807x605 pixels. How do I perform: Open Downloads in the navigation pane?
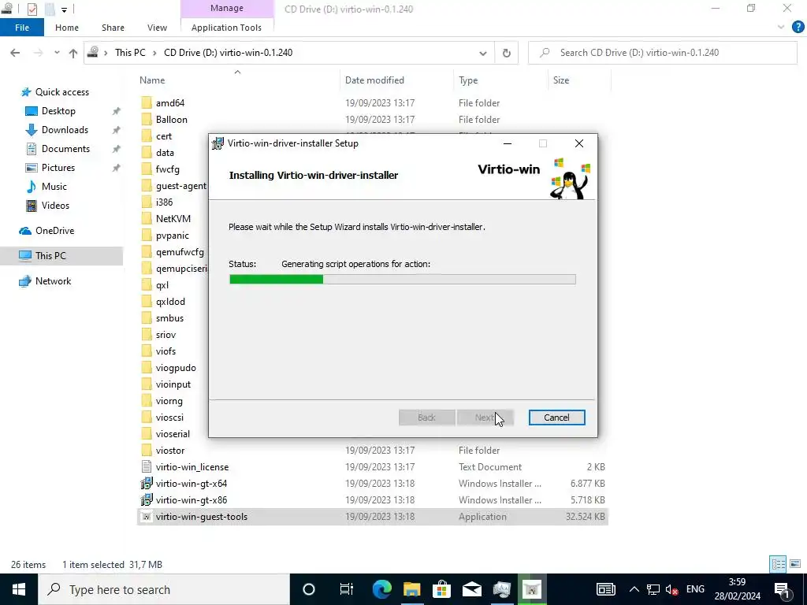tap(65, 130)
